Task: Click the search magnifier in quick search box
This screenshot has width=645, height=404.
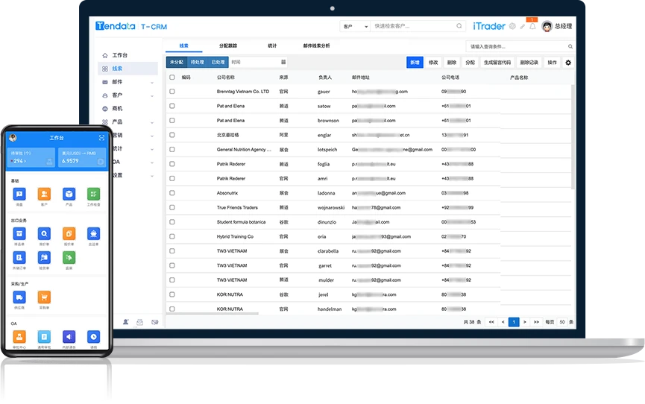Action: tap(459, 26)
